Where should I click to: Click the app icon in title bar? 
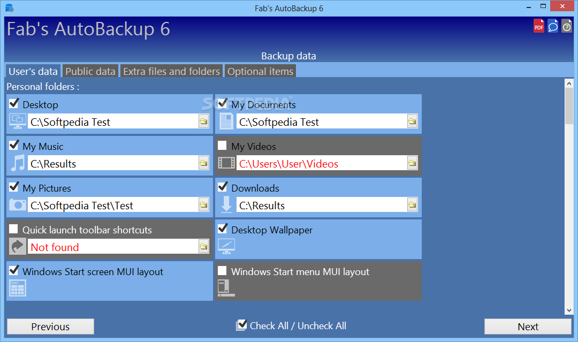[9, 7]
